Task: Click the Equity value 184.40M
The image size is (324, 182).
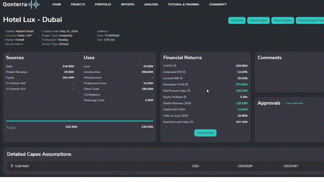Action: [x=68, y=78]
